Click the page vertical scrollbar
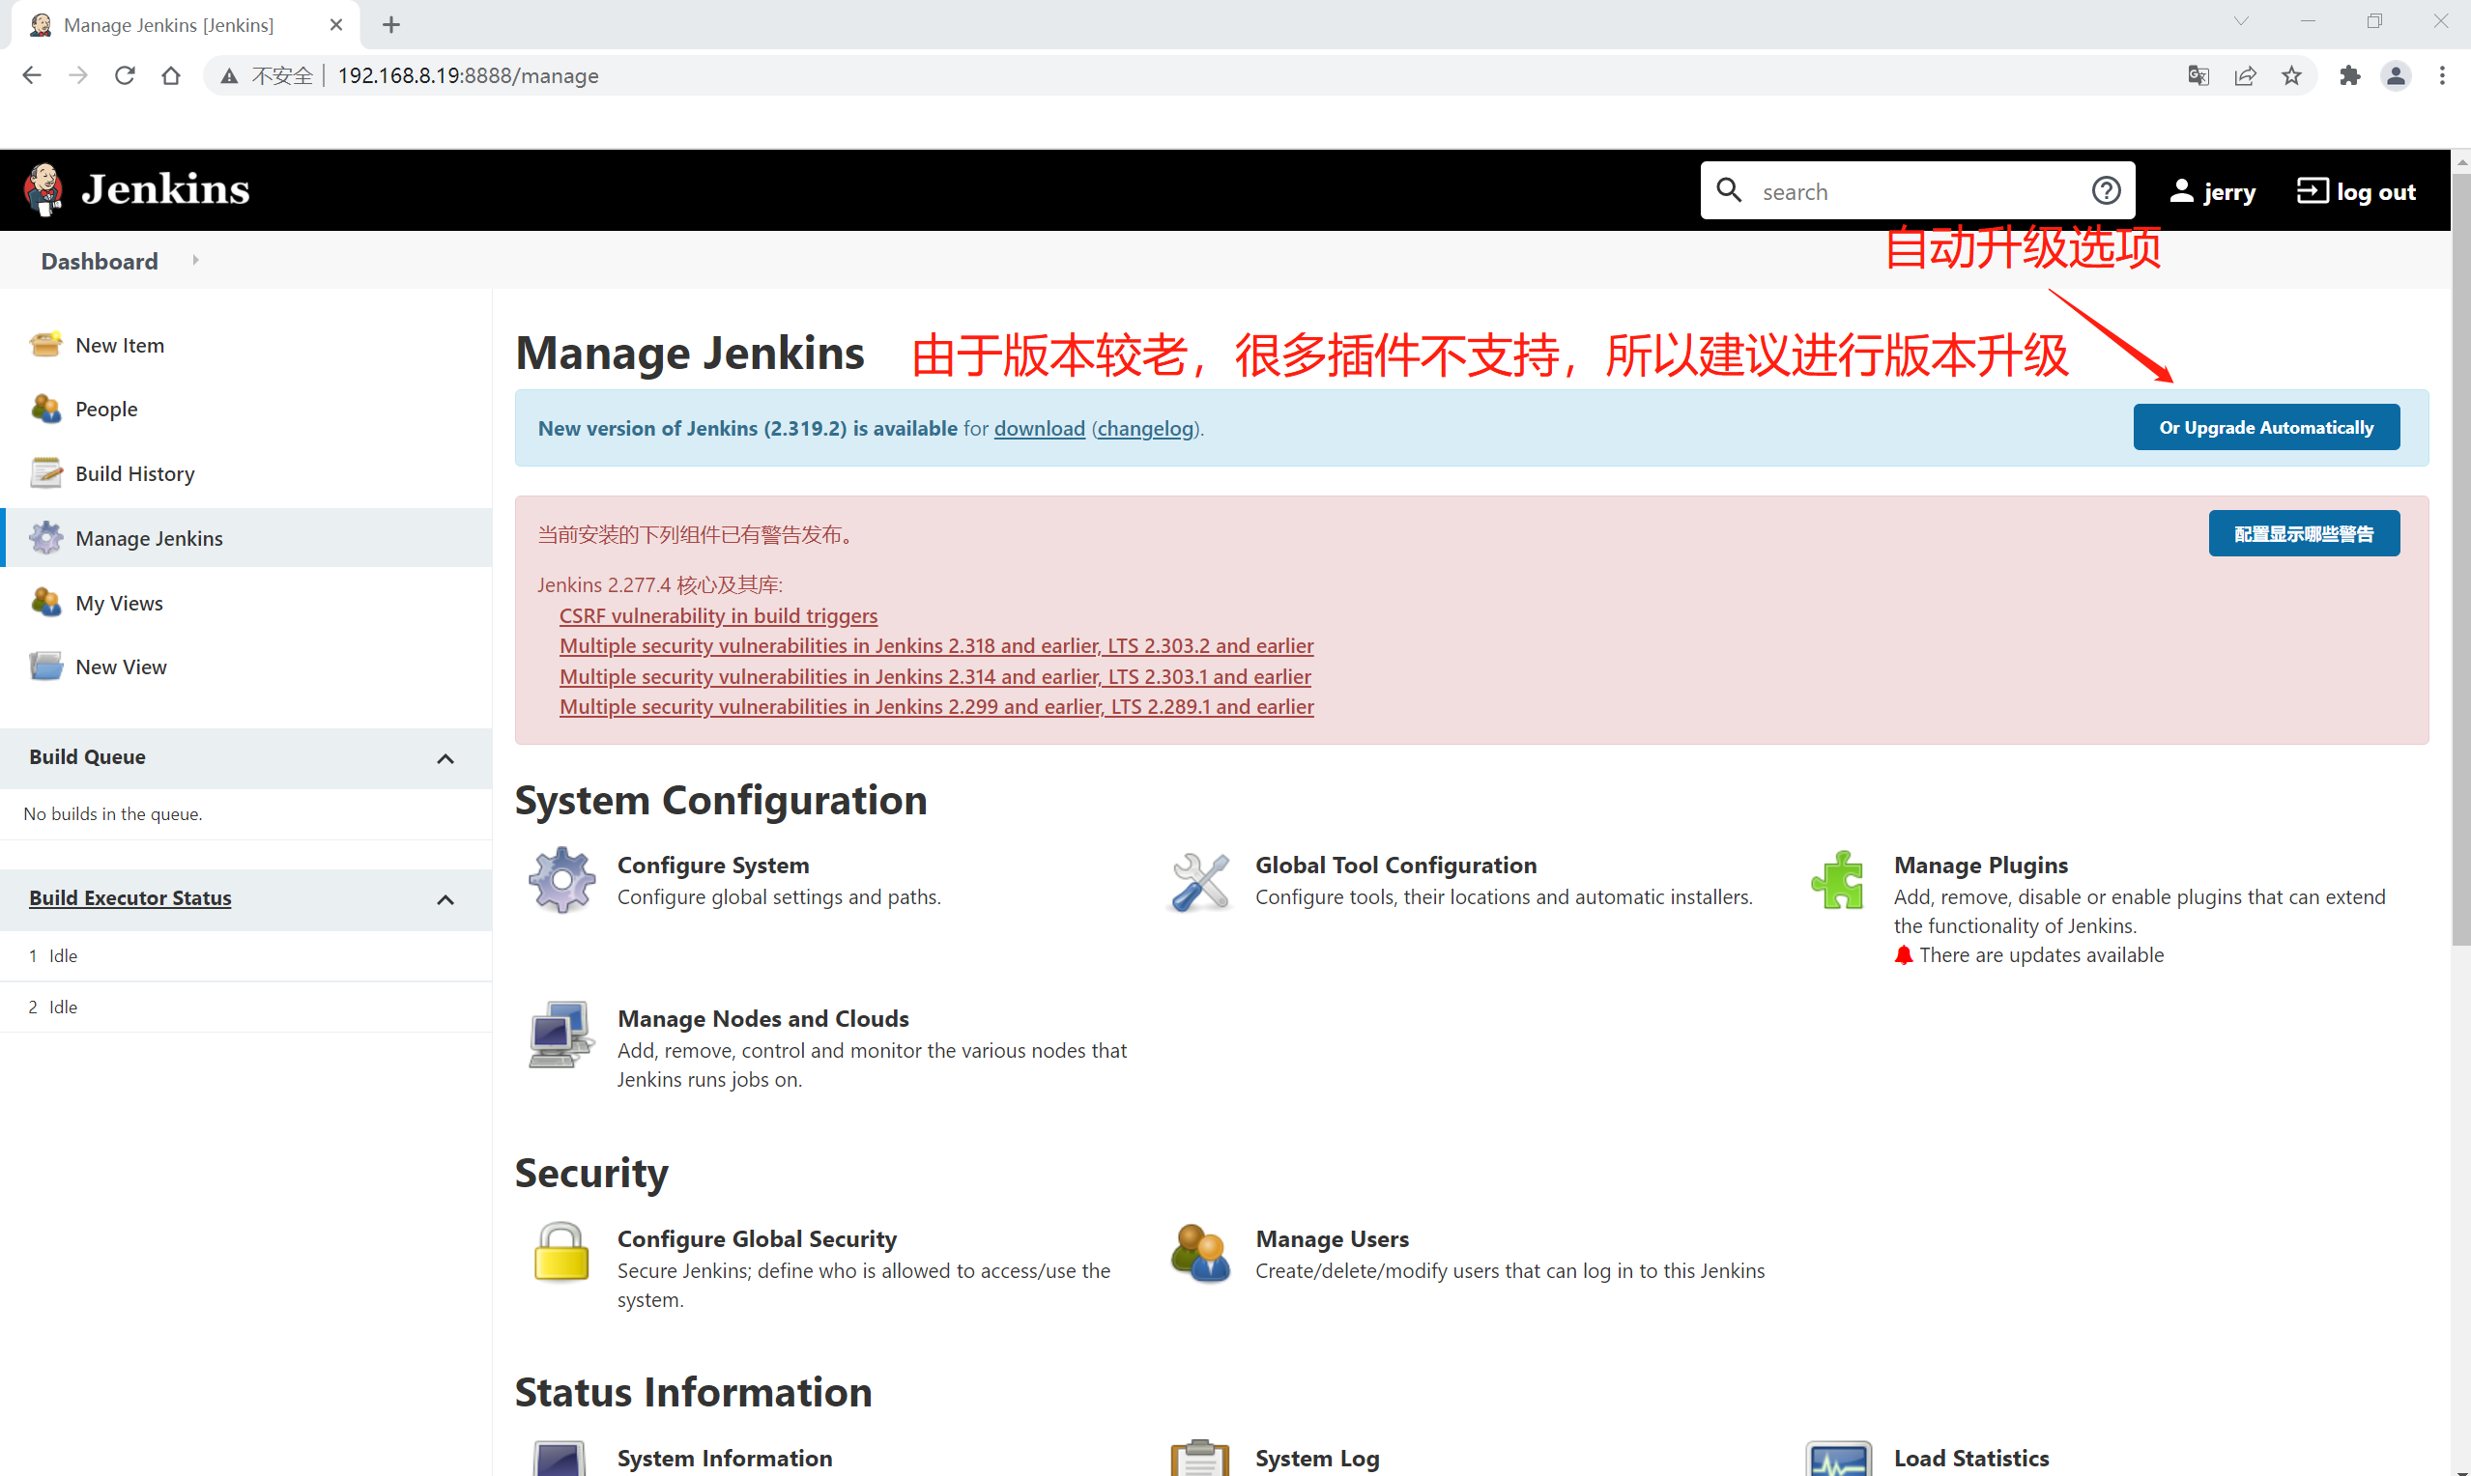The height and width of the screenshot is (1476, 2471). [2460, 557]
